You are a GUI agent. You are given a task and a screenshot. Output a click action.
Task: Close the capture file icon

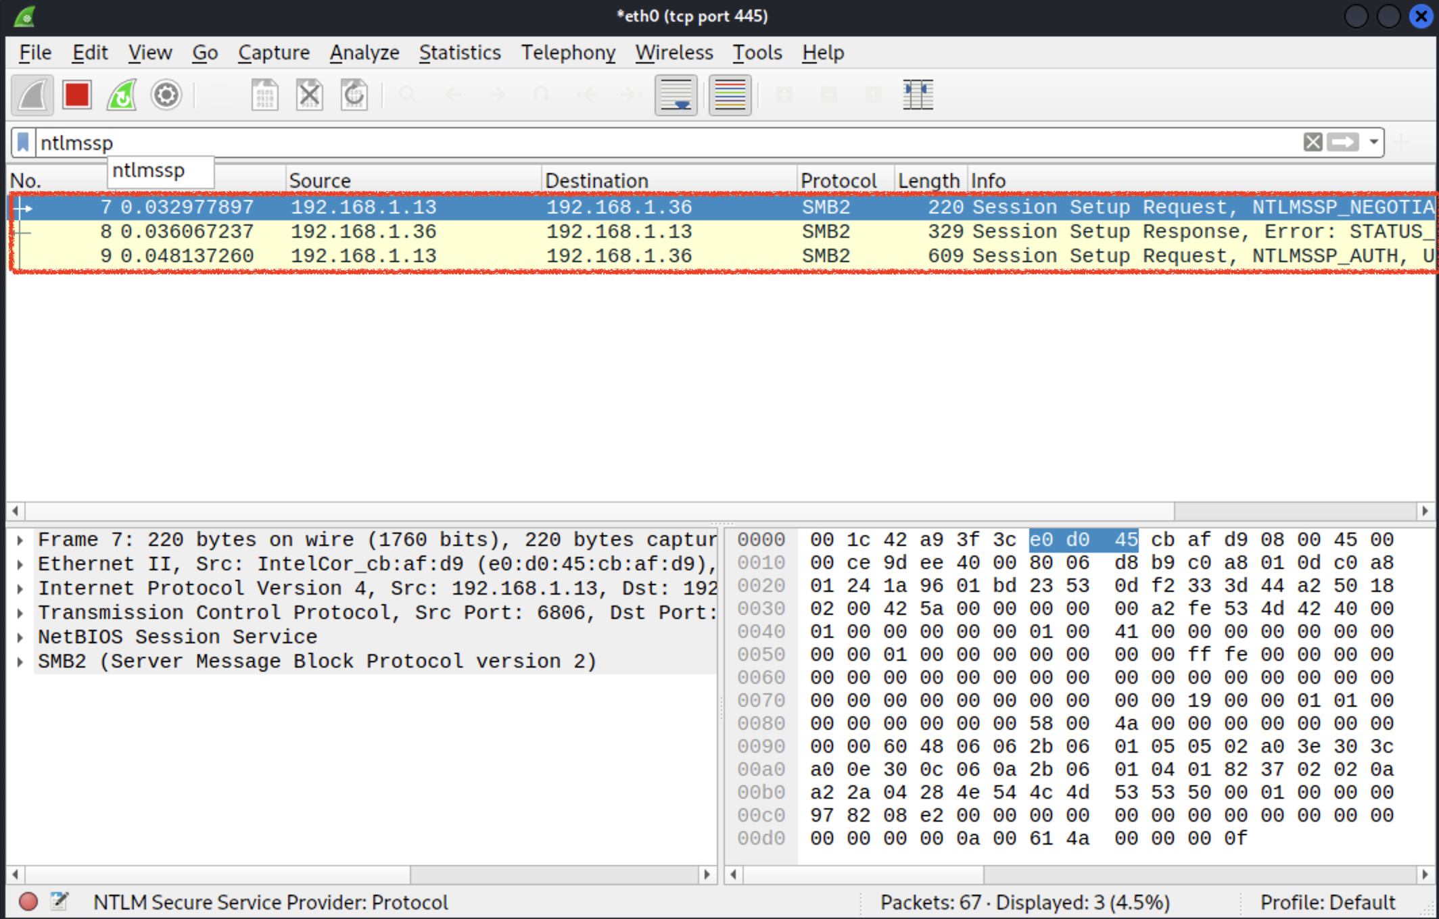click(310, 95)
